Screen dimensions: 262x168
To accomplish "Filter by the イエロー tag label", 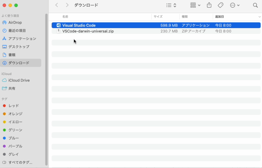I will coord(15,122).
